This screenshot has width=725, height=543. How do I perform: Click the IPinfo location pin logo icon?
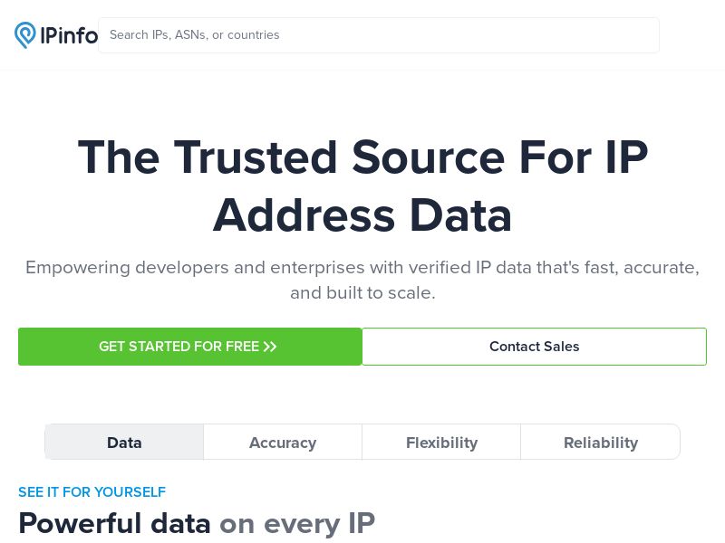pyautogui.click(x=25, y=35)
